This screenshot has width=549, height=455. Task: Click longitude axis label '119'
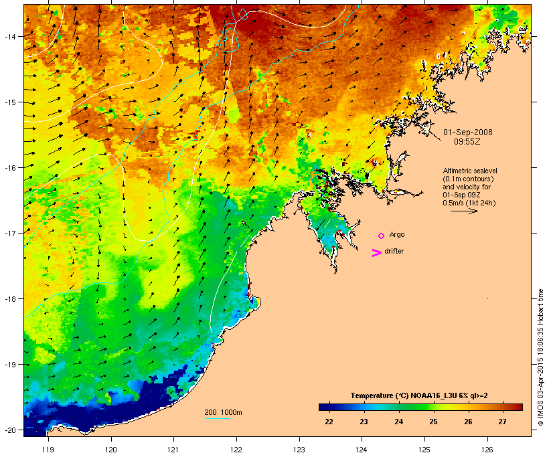[48, 450]
